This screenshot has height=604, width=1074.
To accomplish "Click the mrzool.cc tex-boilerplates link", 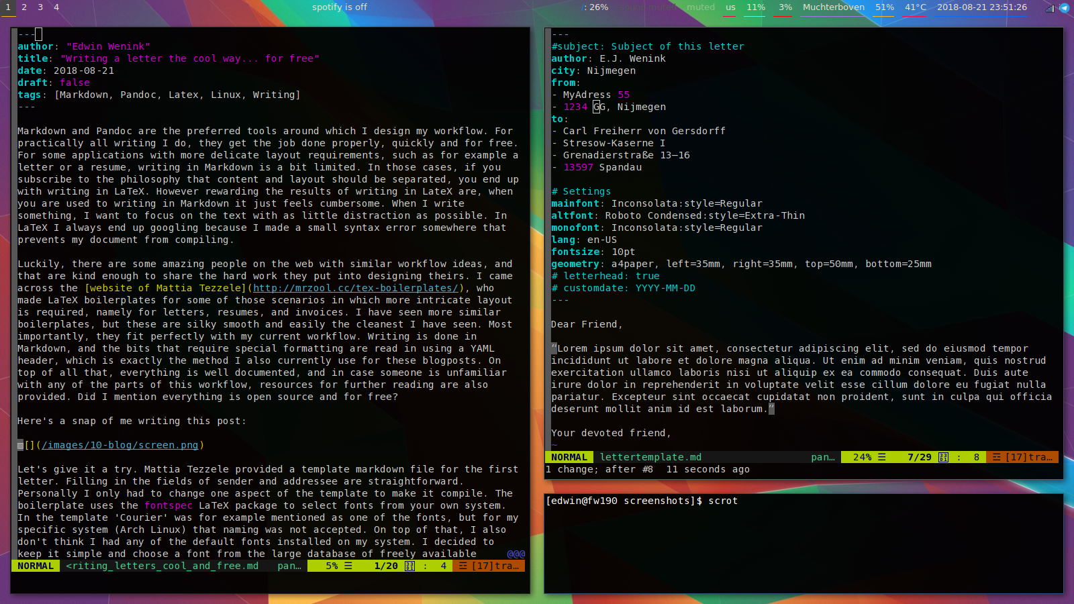I will 356,288.
